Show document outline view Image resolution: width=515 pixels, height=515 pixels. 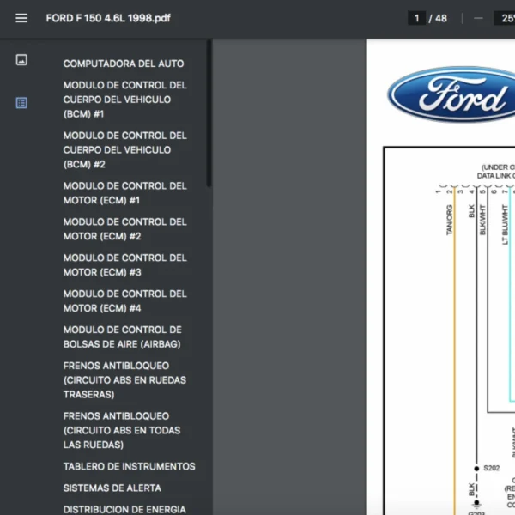click(x=21, y=103)
